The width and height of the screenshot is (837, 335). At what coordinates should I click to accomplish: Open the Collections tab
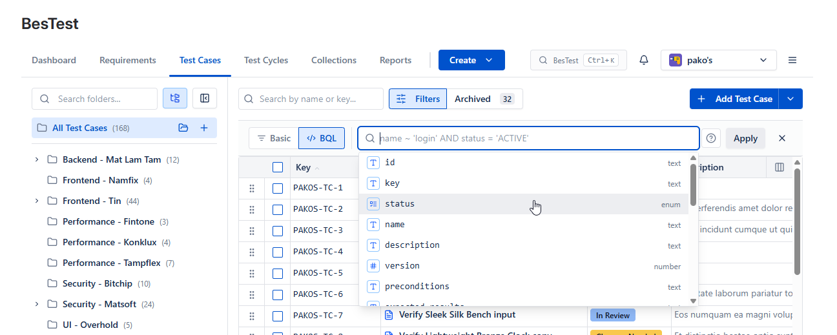click(334, 60)
